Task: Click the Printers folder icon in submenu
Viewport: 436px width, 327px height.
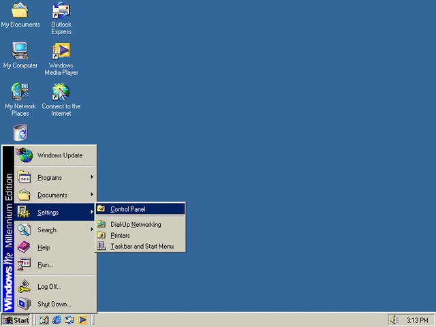Action: [102, 235]
